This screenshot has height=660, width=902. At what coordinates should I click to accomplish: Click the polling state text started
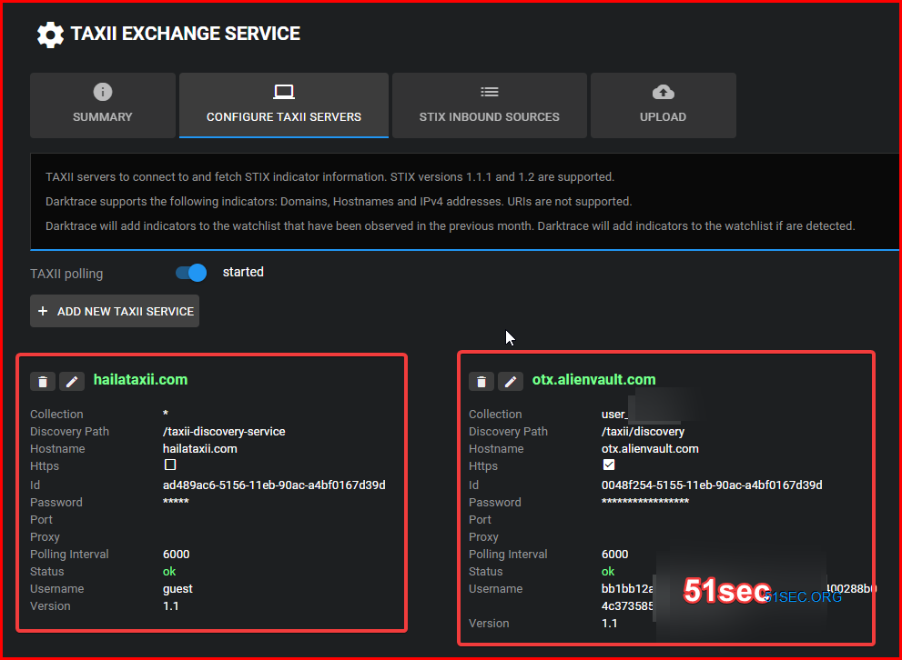point(243,272)
